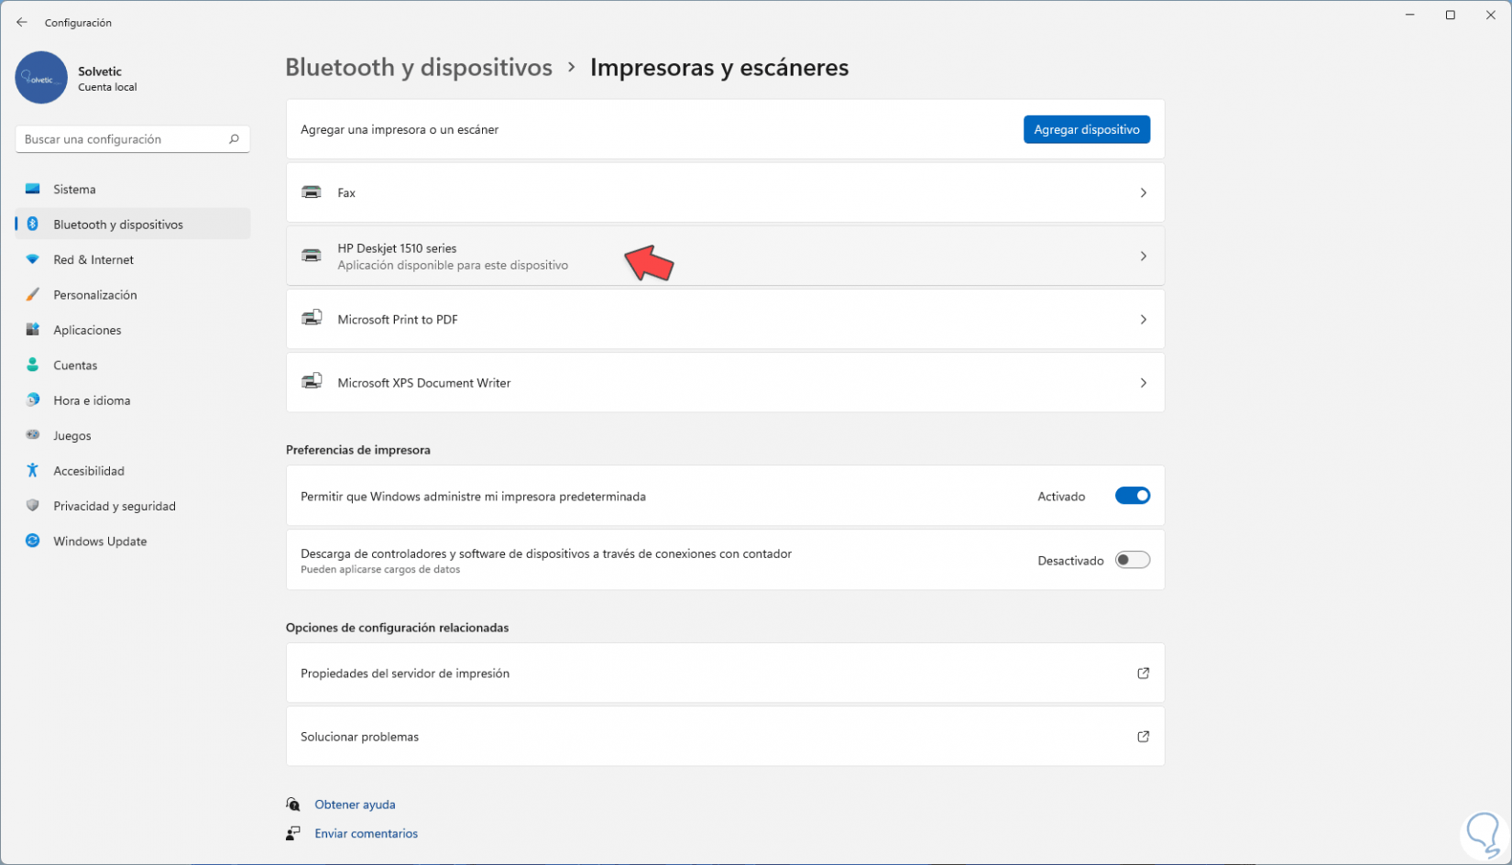This screenshot has width=1512, height=865.
Task: Open the Obtener ayuda link
Action: point(355,805)
